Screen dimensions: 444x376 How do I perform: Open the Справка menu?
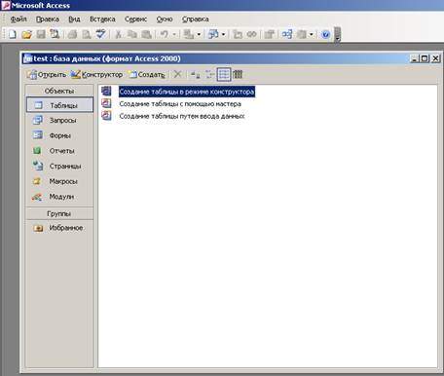(x=195, y=19)
